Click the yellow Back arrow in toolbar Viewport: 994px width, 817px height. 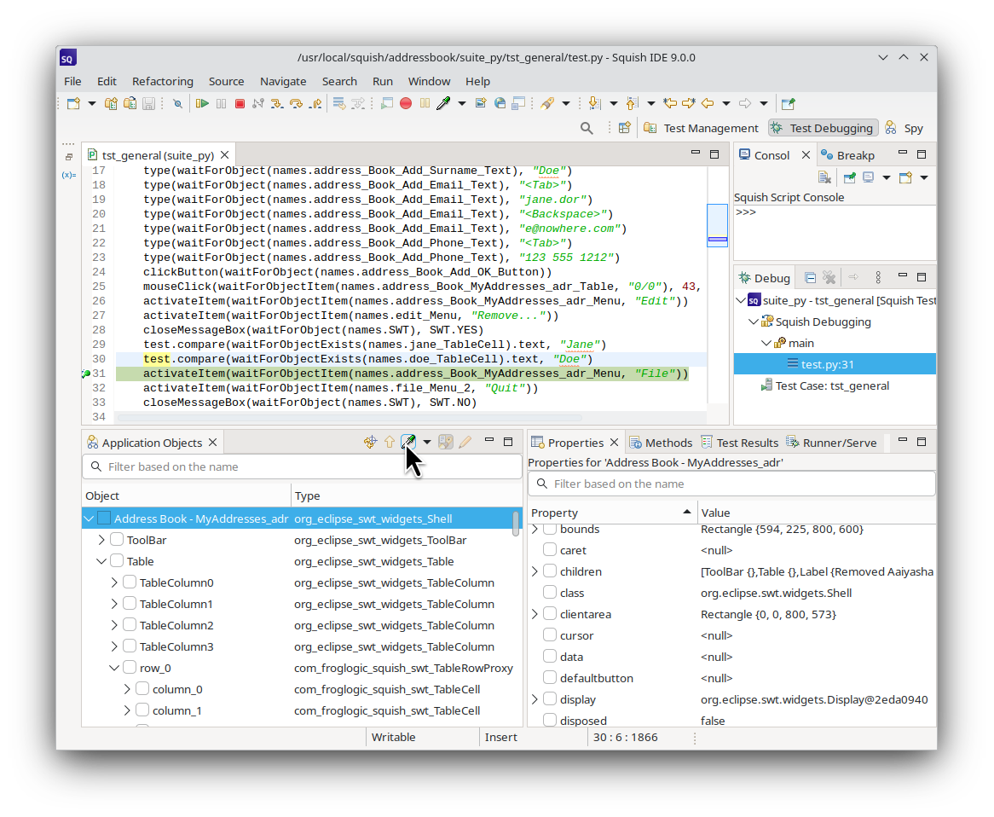(x=708, y=104)
